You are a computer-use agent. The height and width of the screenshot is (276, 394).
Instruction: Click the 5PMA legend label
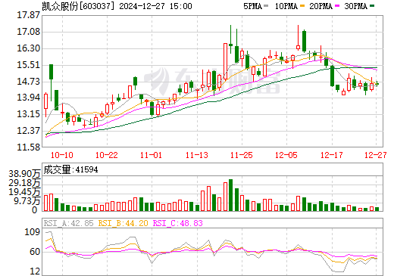coord(252,6)
